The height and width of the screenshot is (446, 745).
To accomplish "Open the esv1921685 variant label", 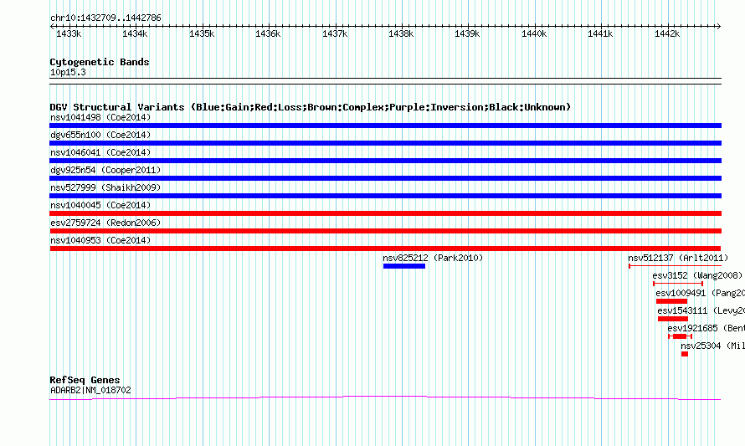I will (706, 328).
